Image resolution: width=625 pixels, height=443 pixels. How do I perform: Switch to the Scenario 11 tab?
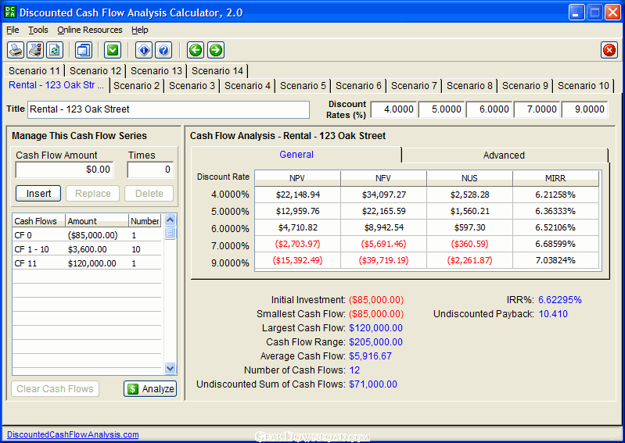[34, 71]
